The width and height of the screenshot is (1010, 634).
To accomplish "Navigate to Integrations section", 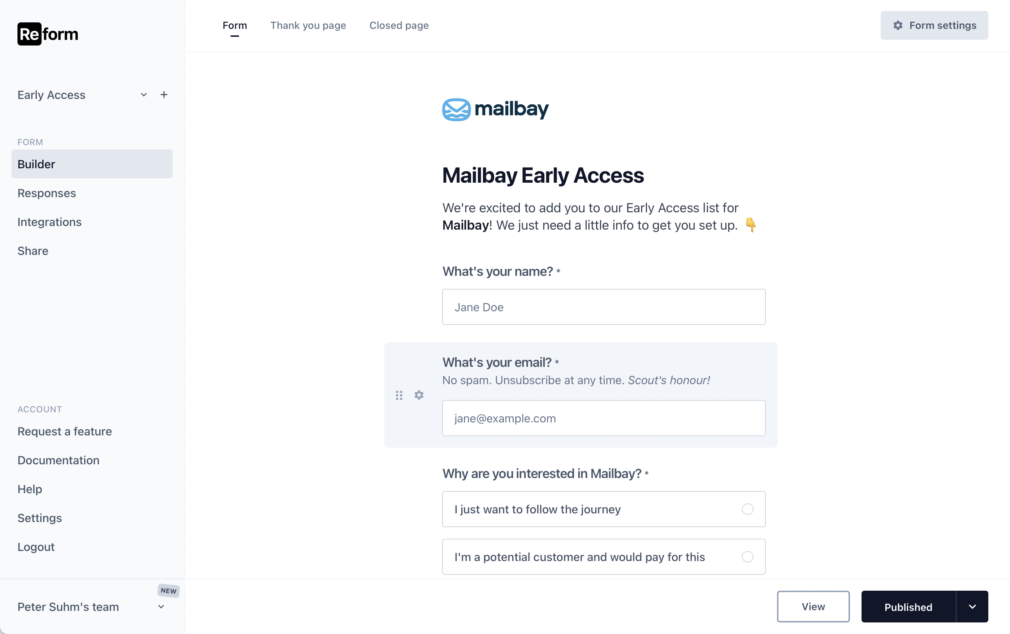I will pos(49,221).
